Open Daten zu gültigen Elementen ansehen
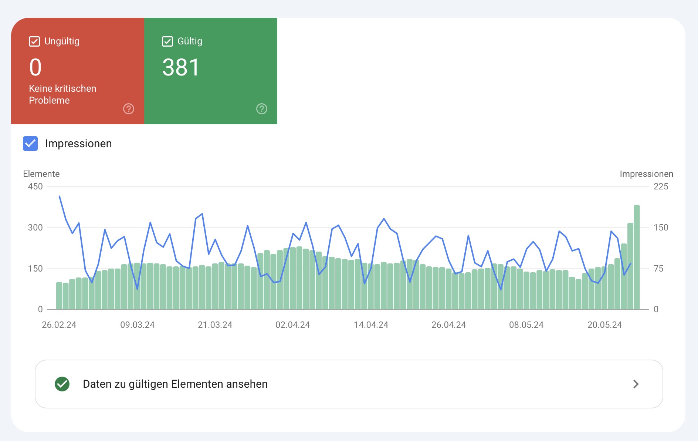 175,384
